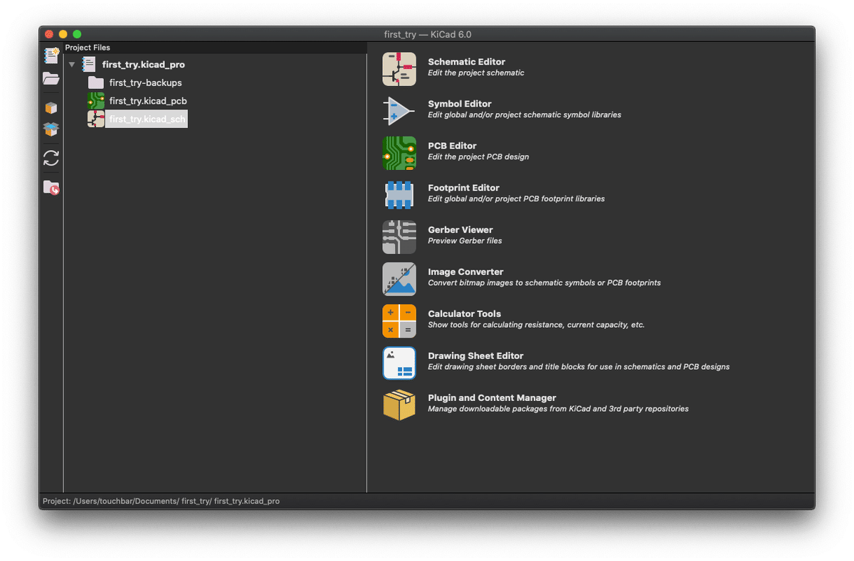Click the Gerber Viewer title

[x=460, y=230]
